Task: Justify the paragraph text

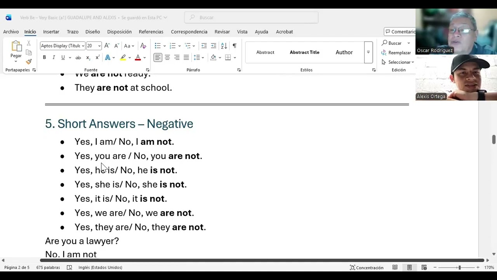Action: click(x=186, y=58)
